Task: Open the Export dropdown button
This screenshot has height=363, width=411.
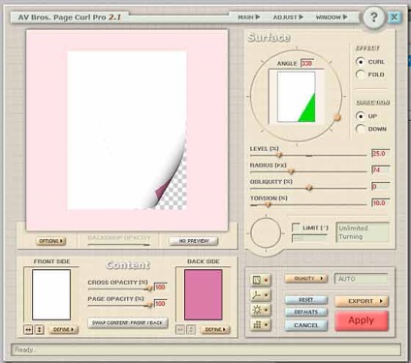Action: click(362, 301)
